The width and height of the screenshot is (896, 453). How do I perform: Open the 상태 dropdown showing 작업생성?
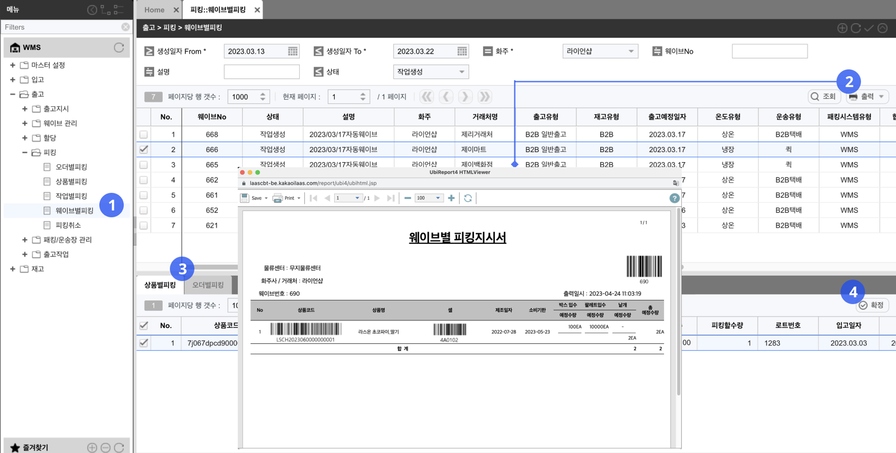(431, 72)
